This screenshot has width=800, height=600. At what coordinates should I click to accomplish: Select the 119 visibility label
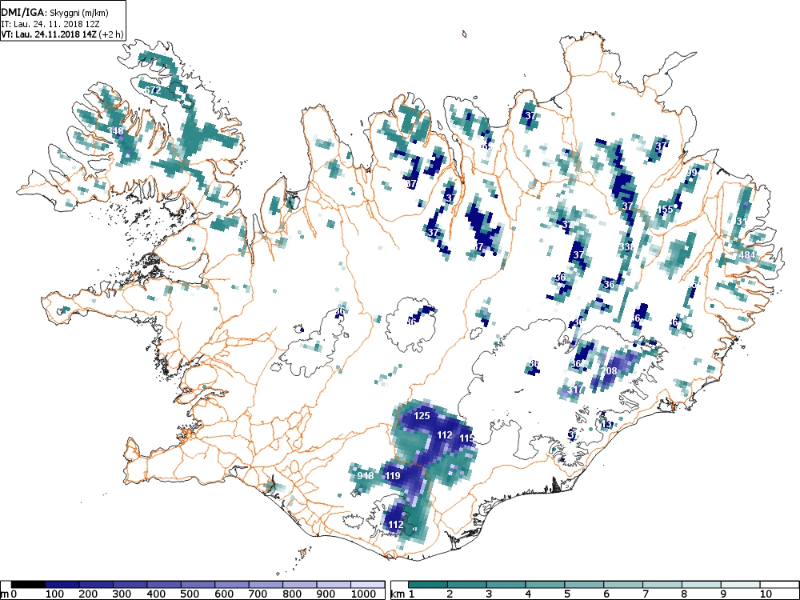tap(392, 476)
